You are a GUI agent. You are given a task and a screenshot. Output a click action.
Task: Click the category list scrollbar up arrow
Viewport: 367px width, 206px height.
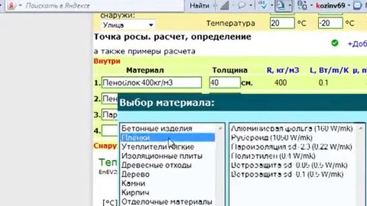pos(220,128)
